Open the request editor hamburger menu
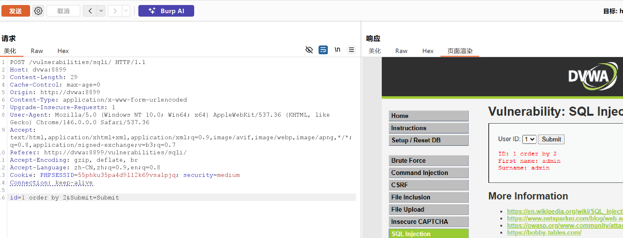The width and height of the screenshot is (623, 238). coord(351,50)
